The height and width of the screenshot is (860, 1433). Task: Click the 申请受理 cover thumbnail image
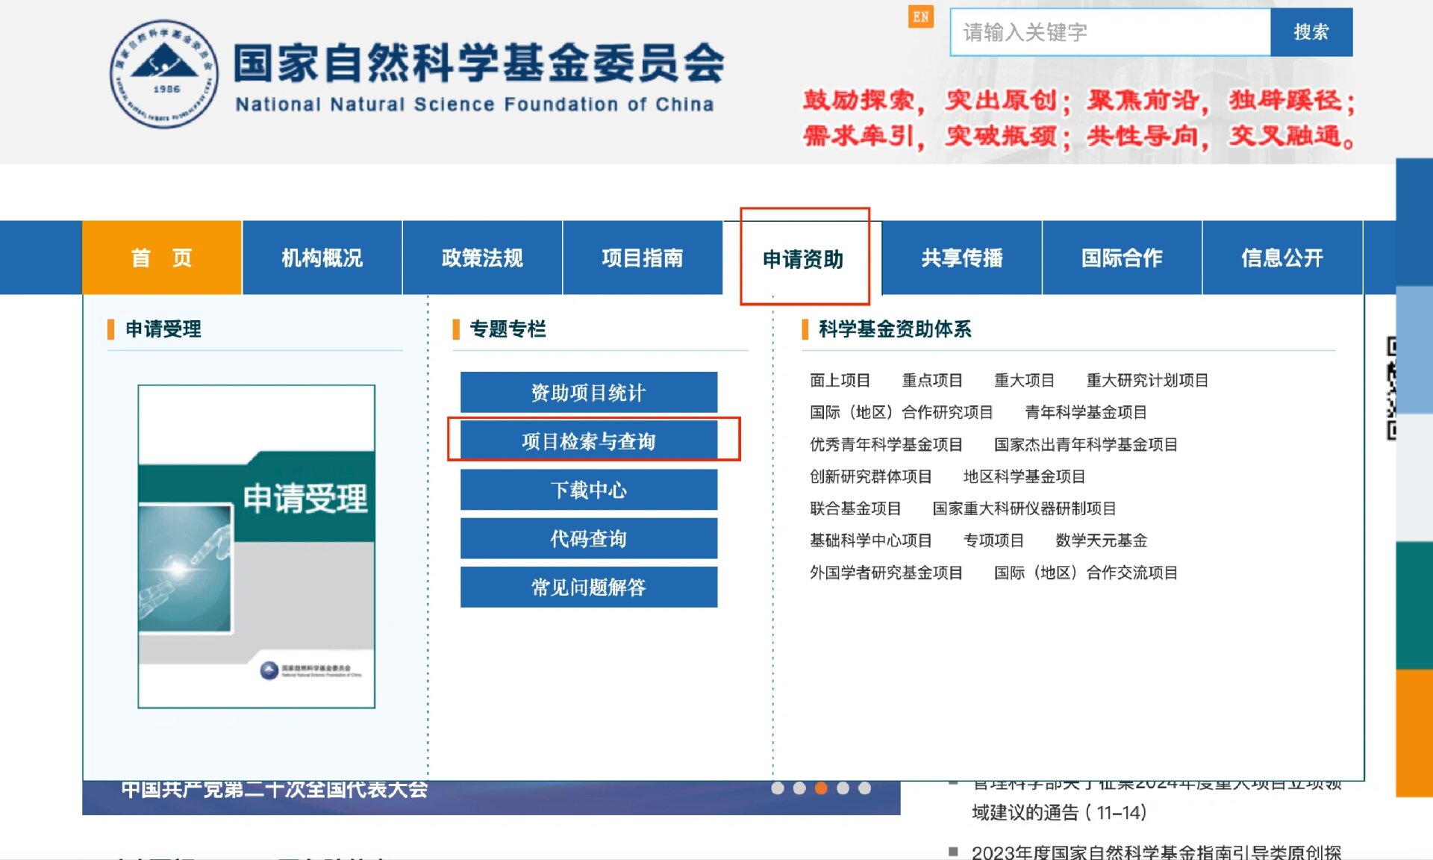coord(256,546)
